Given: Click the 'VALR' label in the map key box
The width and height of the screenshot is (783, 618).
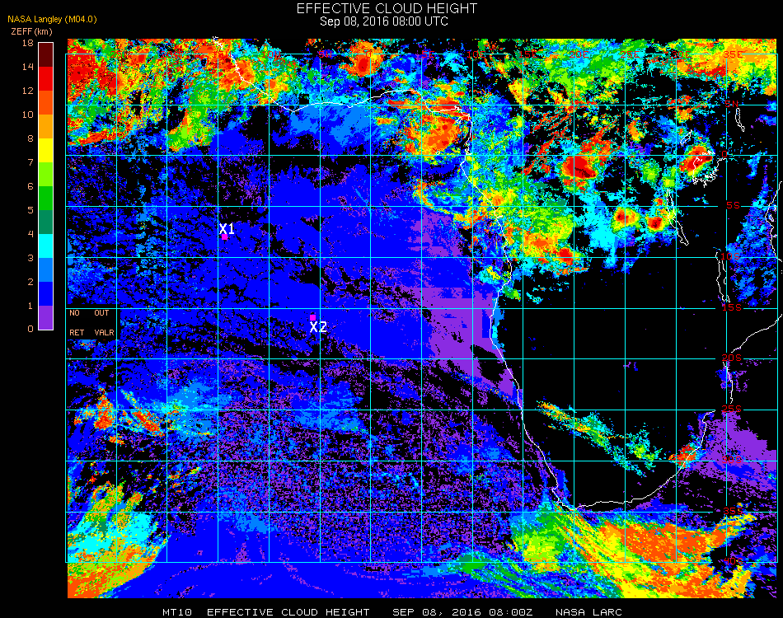Looking at the screenshot, I should click(104, 332).
